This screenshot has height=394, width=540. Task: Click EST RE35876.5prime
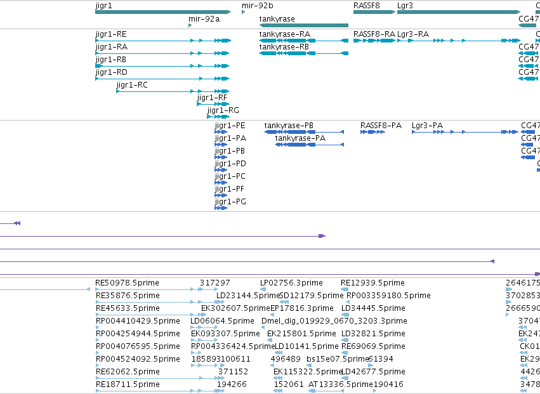(x=128, y=296)
